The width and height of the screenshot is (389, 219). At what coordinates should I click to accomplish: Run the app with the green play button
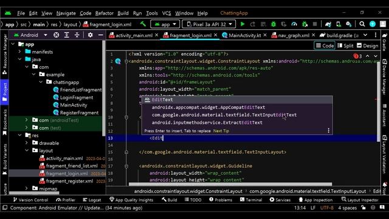point(243,24)
